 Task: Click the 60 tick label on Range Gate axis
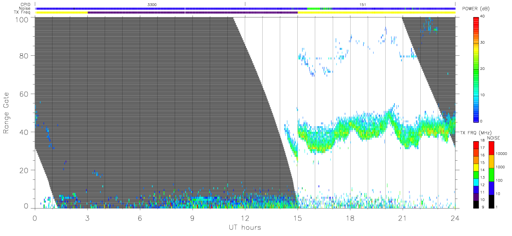[x=24, y=94]
